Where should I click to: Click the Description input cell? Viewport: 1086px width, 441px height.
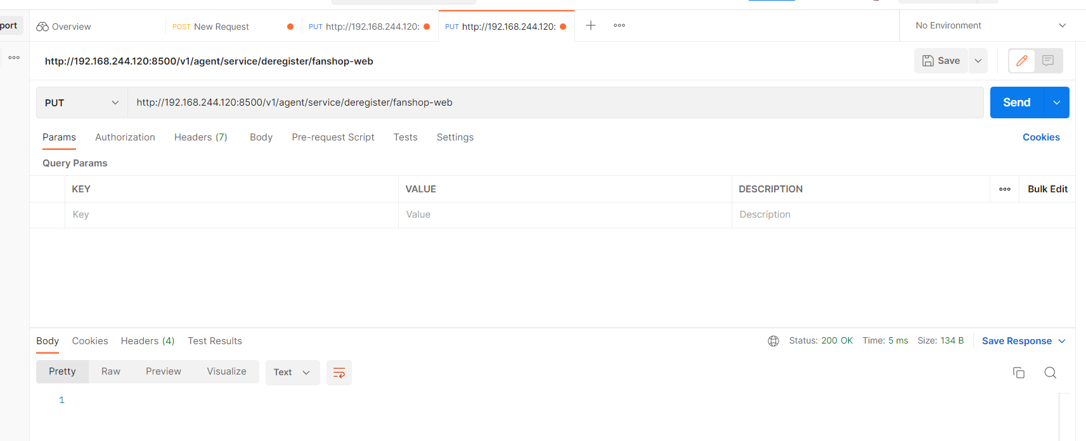[x=903, y=214]
